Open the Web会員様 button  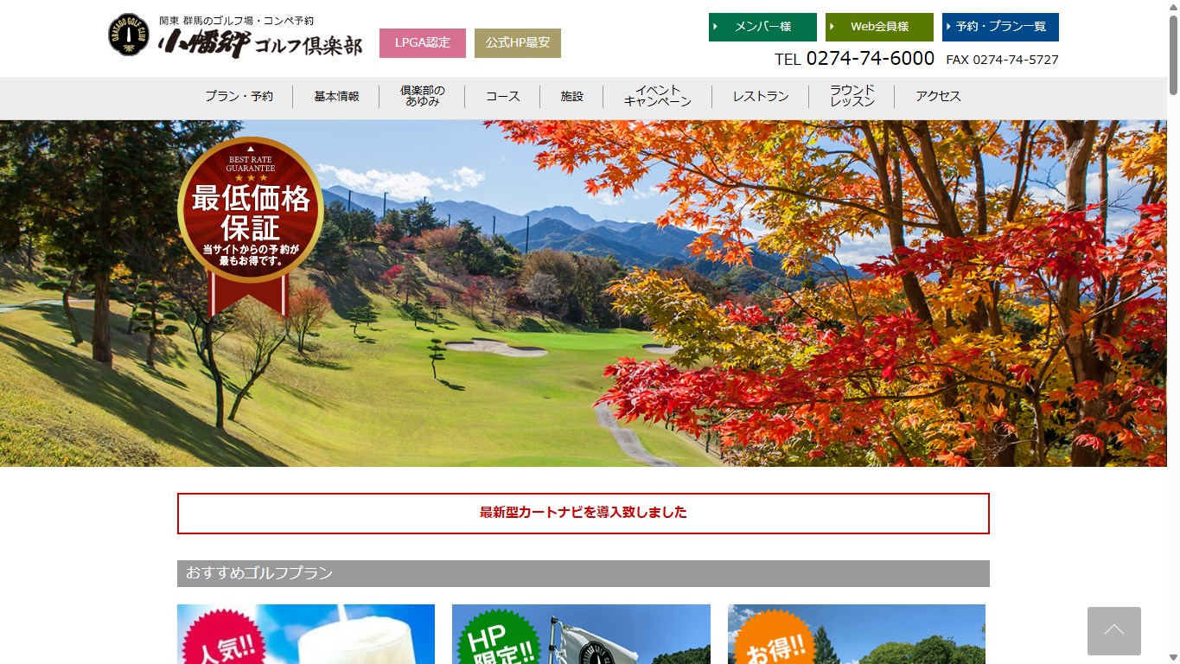pyautogui.click(x=879, y=27)
